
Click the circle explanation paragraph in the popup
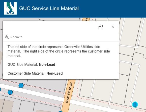click(59, 51)
